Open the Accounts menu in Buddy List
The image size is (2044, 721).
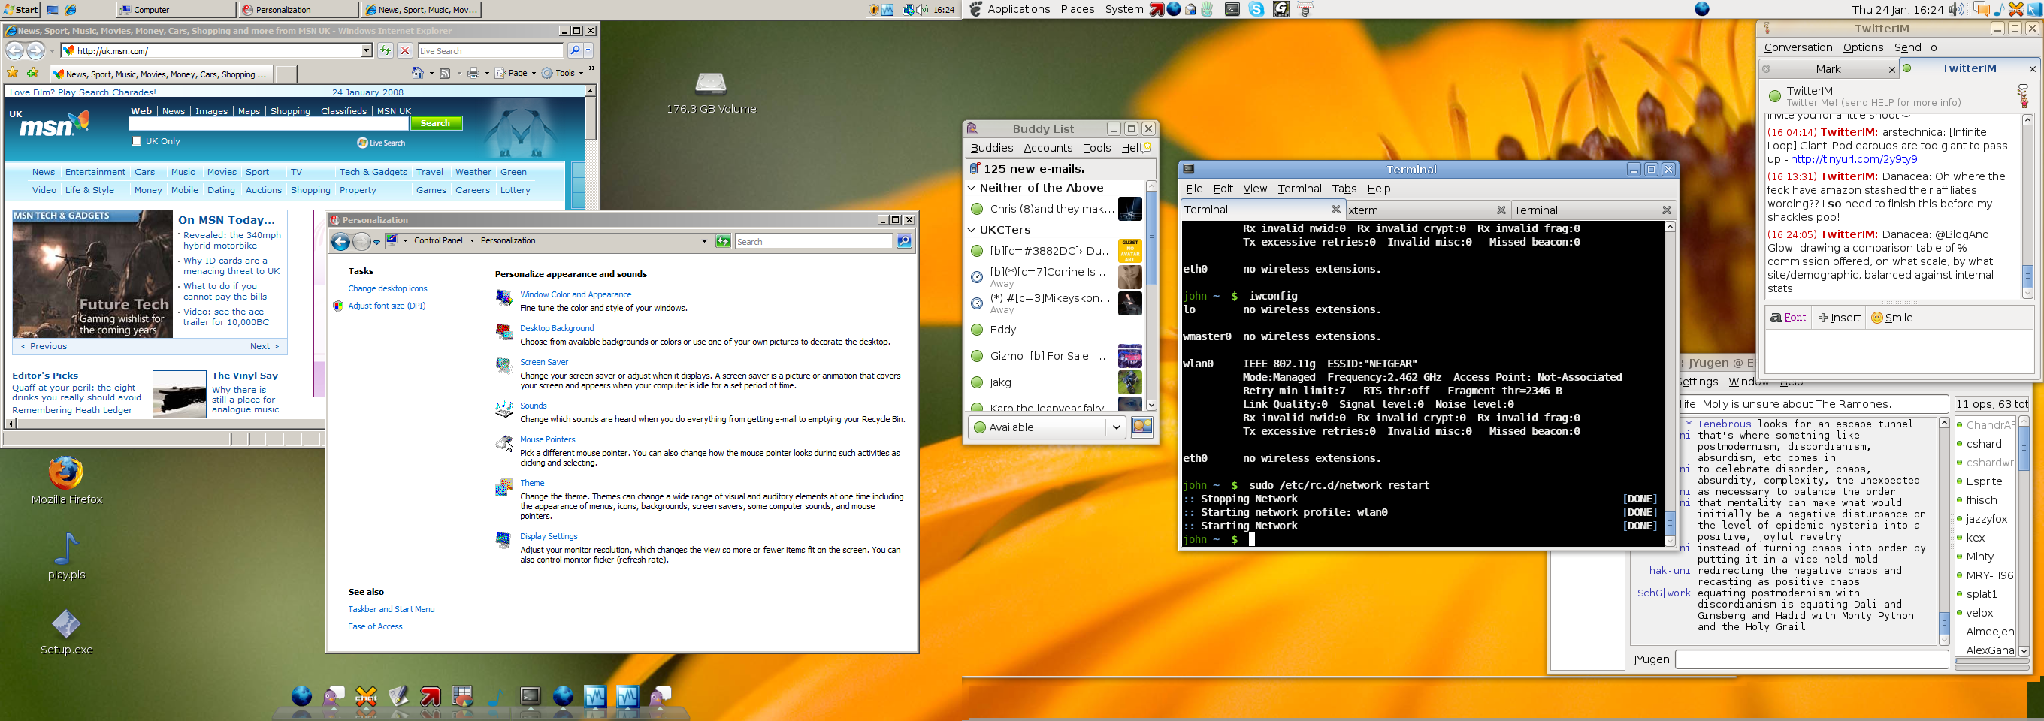tap(1048, 148)
